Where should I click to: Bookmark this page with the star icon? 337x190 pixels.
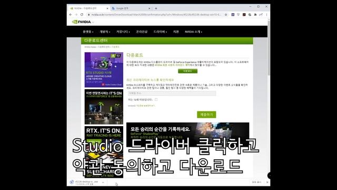pos(226,15)
